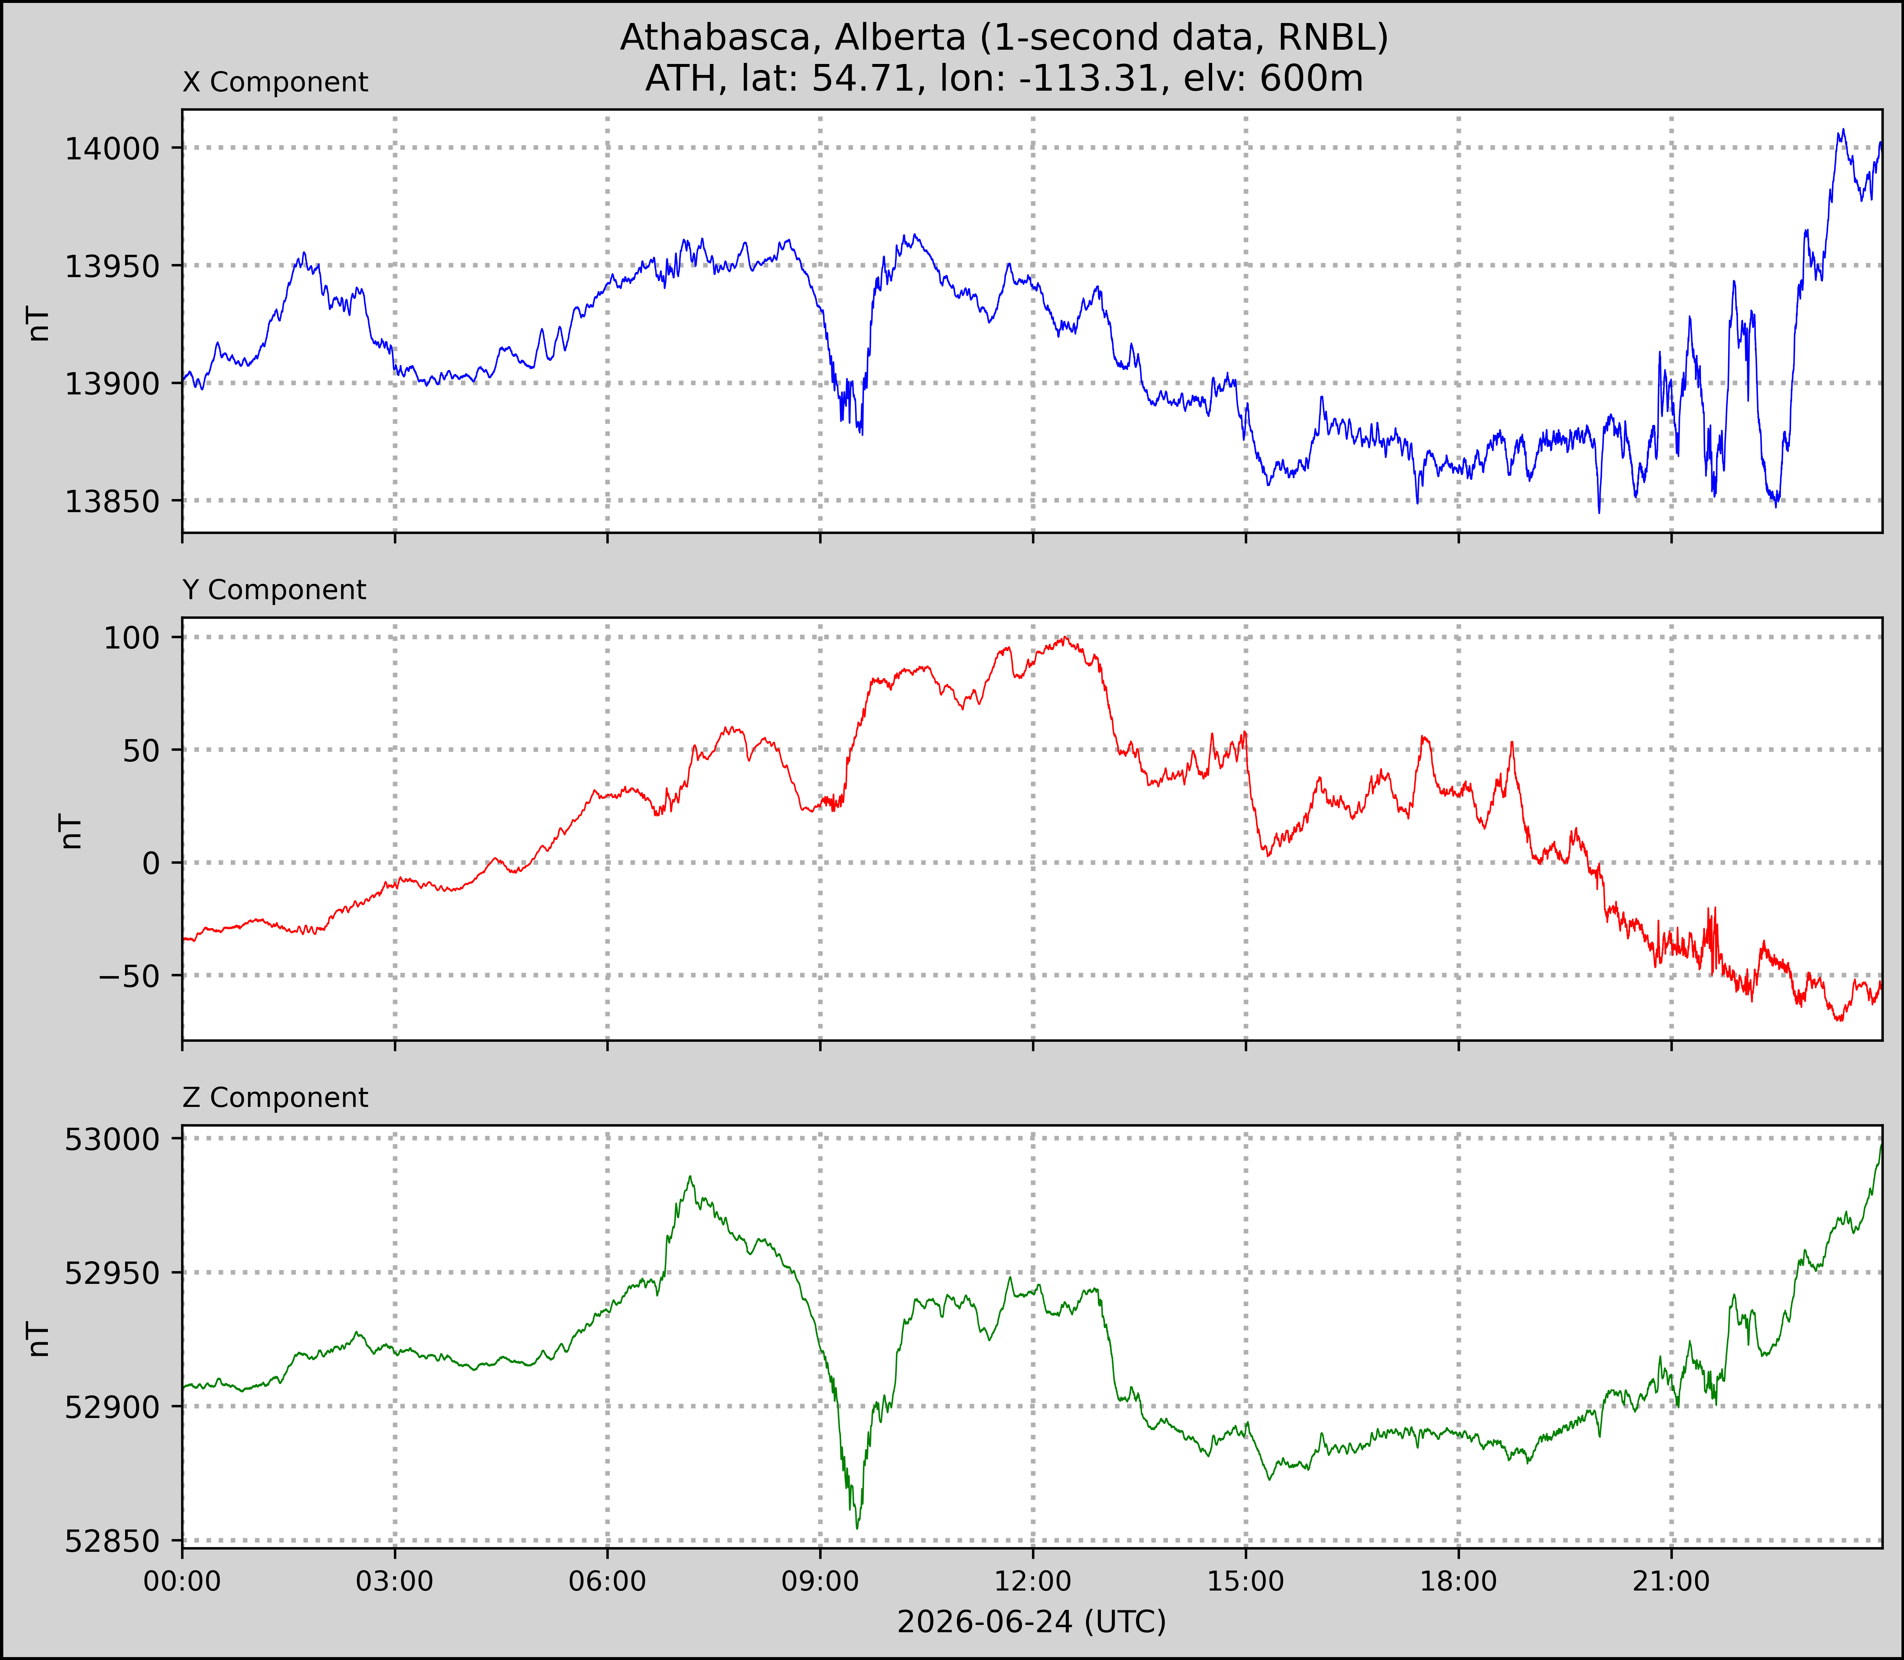This screenshot has width=1904, height=1660.
Task: Click the '2026-06-24 (UTC)' axis label
Action: tap(1031, 1621)
